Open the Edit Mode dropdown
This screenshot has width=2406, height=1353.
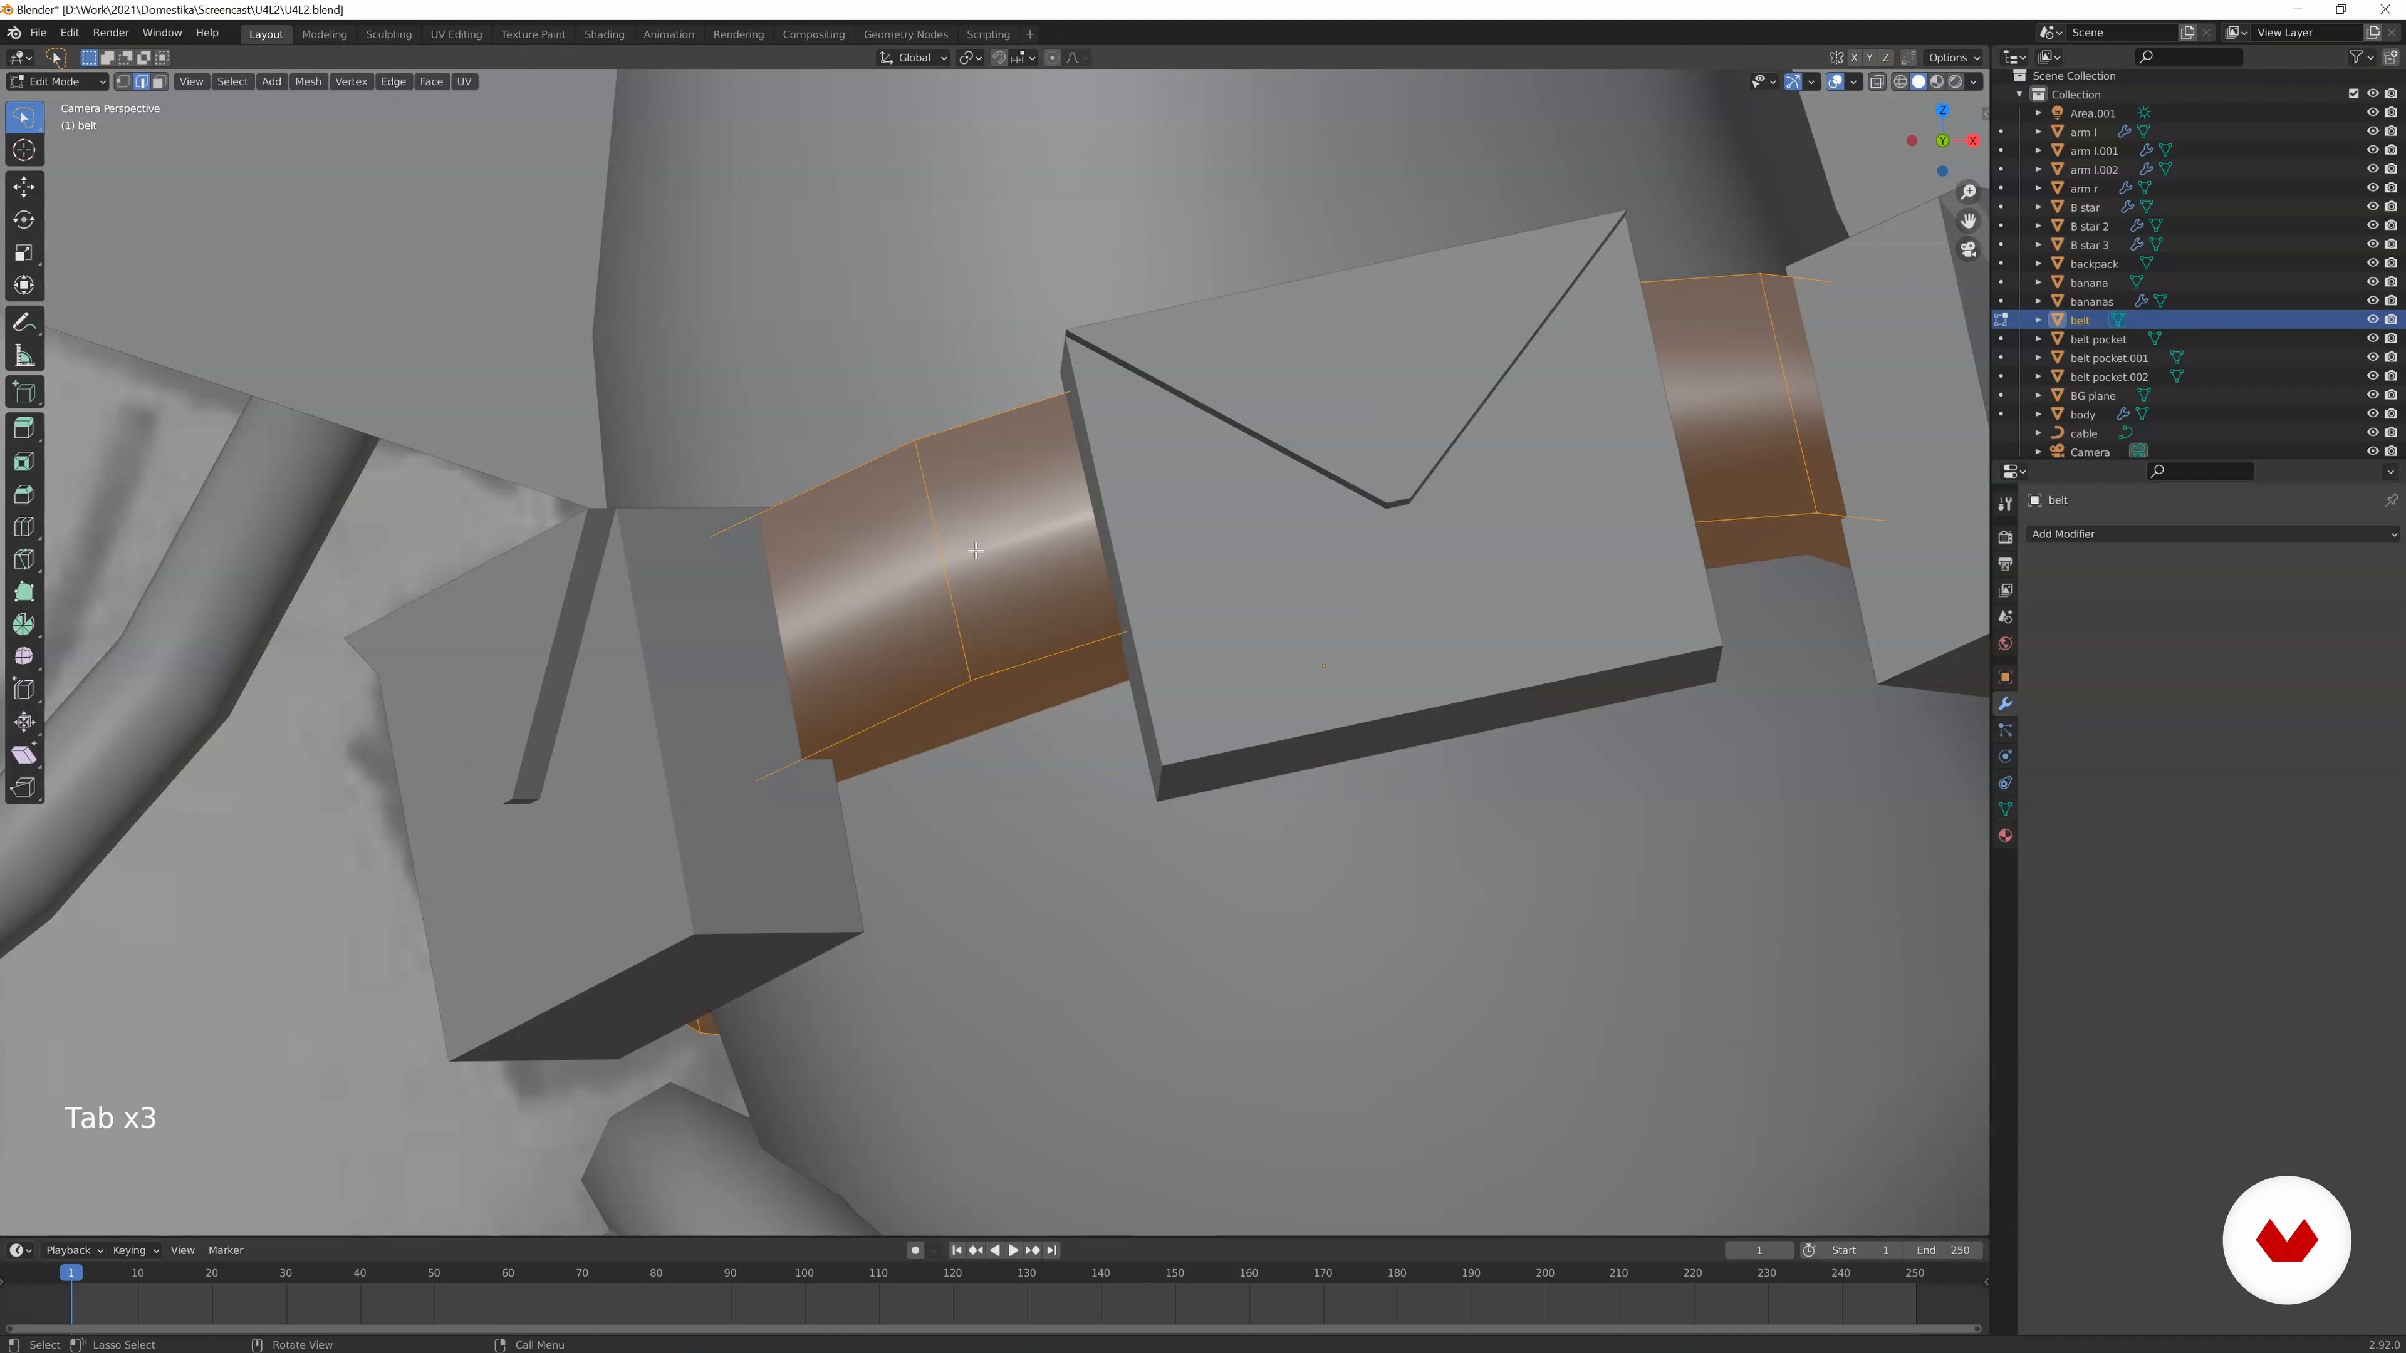[58, 82]
